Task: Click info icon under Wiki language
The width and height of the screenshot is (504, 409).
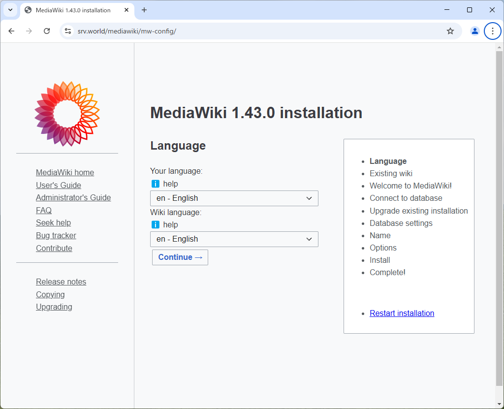Action: click(x=155, y=225)
